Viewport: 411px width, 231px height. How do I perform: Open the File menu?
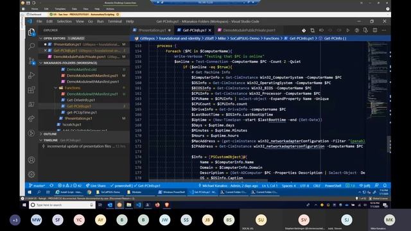coord(39,21)
